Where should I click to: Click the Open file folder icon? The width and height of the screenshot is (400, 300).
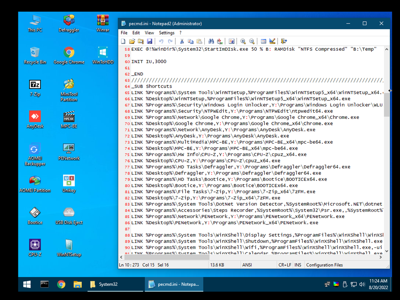click(132, 41)
